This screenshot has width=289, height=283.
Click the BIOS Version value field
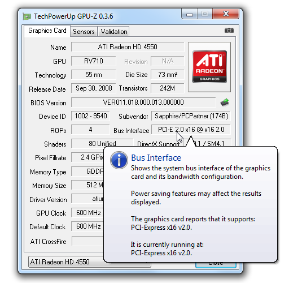pyautogui.click(x=143, y=102)
